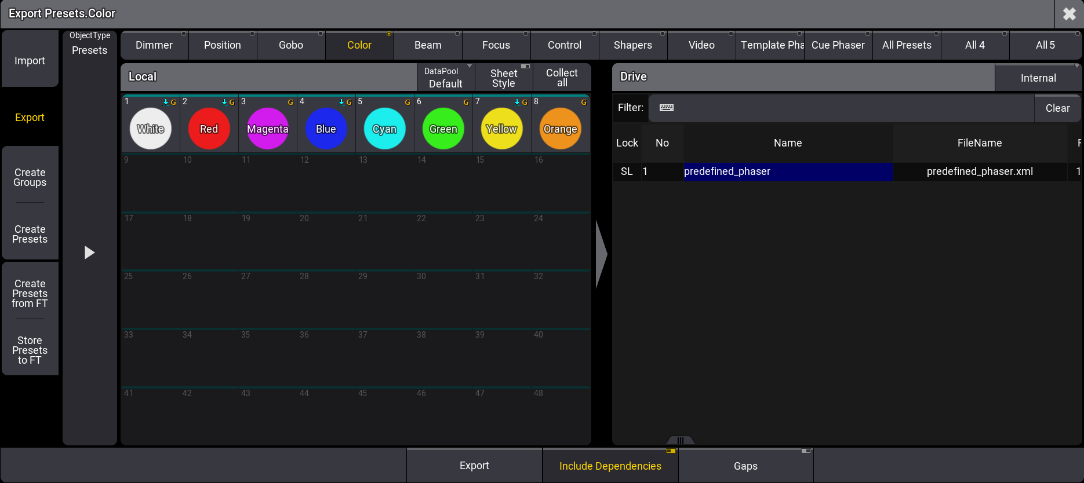Close the Export Presets window
The image size is (1084, 483).
[x=1069, y=14]
